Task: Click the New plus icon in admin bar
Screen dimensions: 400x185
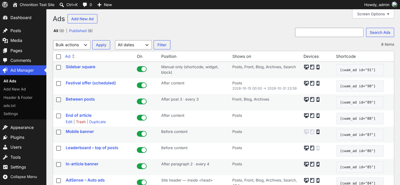Action: click(x=99, y=5)
